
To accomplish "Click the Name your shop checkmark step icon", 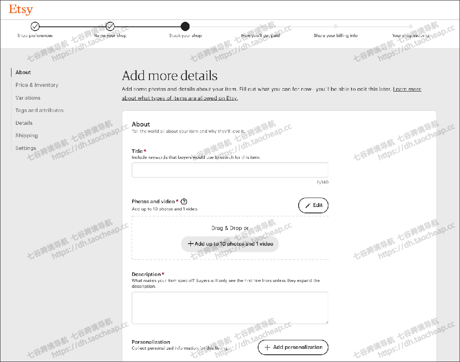I will (110, 26).
